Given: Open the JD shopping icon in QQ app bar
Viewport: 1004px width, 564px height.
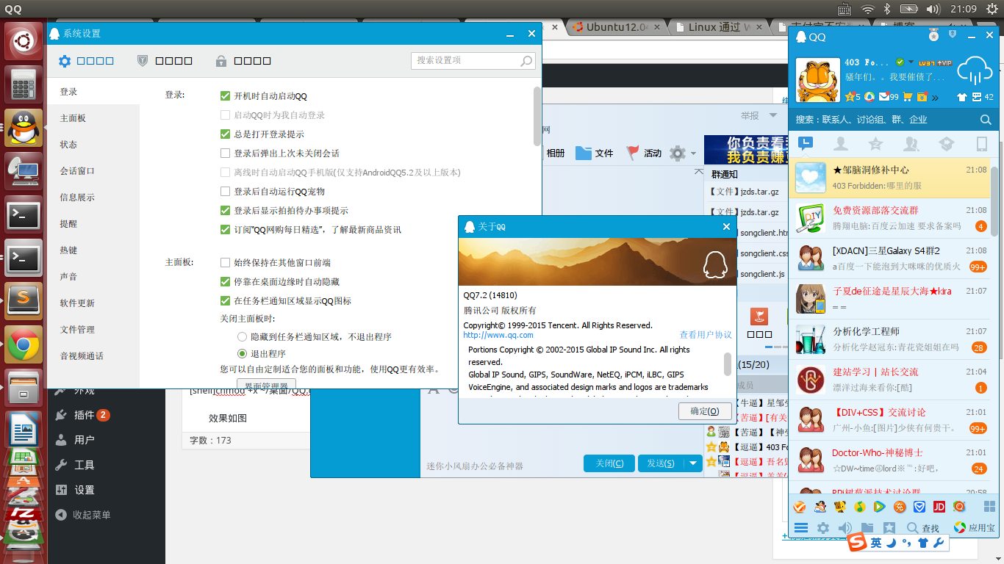Looking at the screenshot, I should click(x=939, y=507).
